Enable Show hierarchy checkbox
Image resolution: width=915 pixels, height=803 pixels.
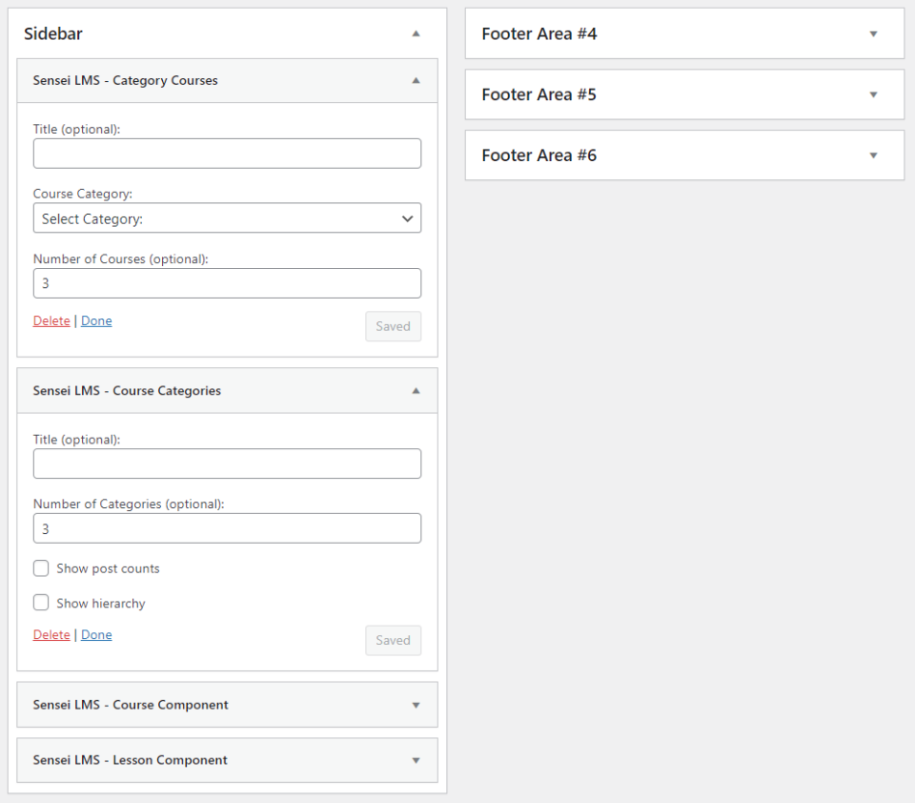click(x=41, y=603)
